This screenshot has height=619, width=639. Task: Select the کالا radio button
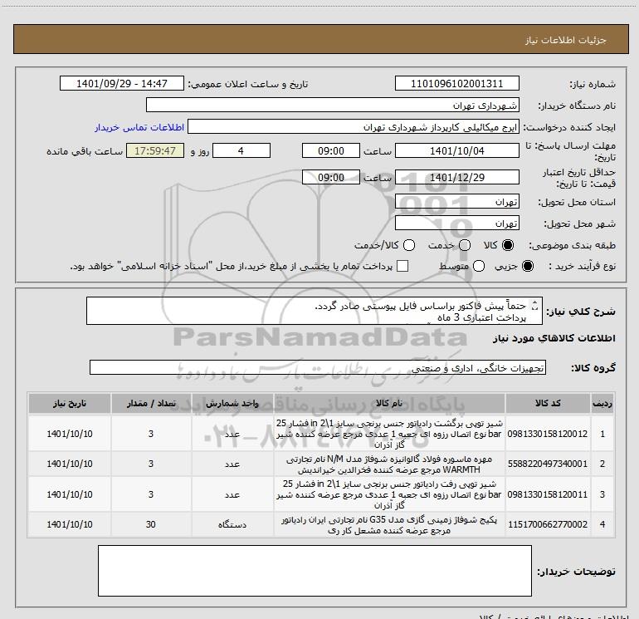click(x=508, y=245)
